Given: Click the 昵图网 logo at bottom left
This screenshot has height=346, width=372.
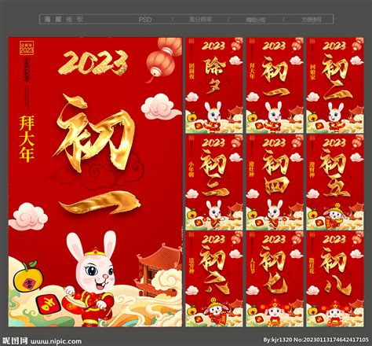Looking at the screenshot, I should pos(15,340).
